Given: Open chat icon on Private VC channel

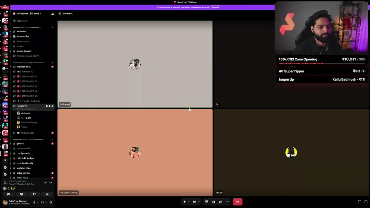Looking at the screenshot, I should (x=47, y=106).
